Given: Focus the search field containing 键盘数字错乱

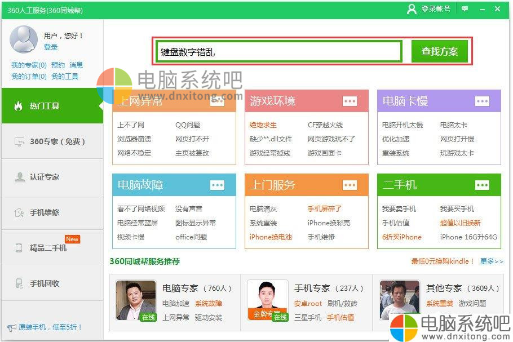Looking at the screenshot, I should click(x=280, y=51).
